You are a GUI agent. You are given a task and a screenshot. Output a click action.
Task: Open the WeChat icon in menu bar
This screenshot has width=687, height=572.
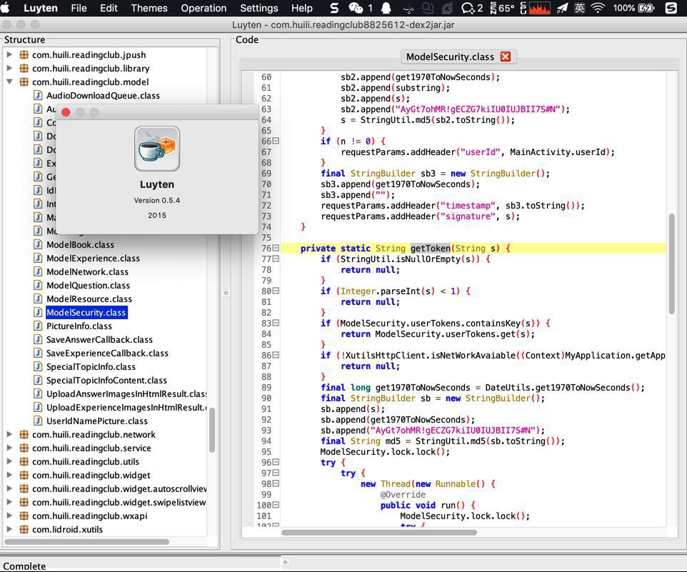pyautogui.click(x=355, y=8)
